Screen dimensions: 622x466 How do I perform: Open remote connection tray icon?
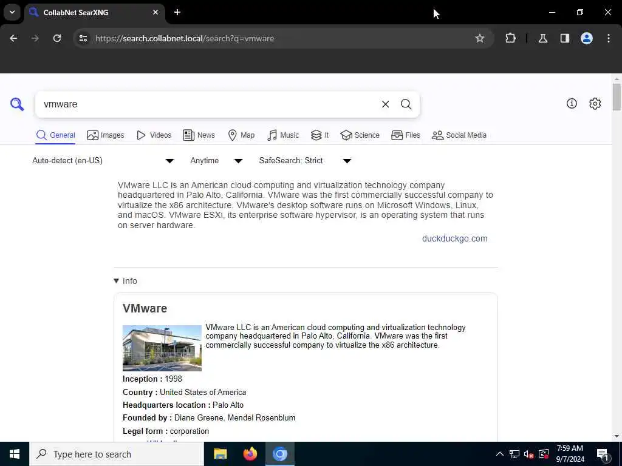click(x=544, y=454)
